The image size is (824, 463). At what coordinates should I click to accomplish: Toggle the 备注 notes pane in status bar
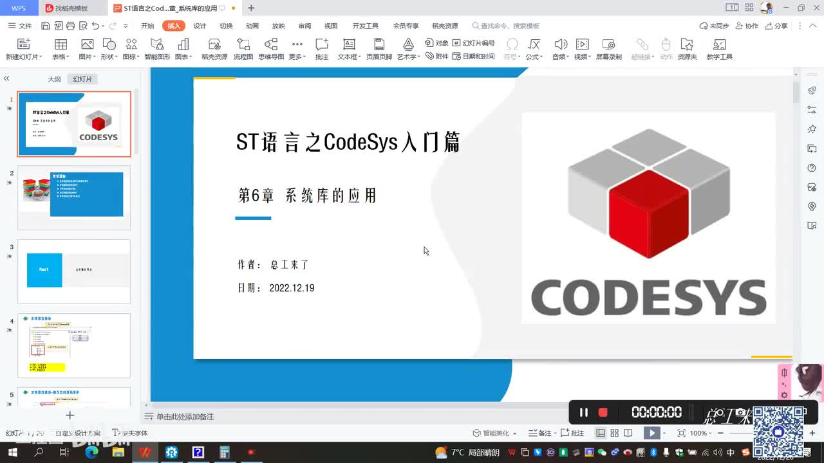[541, 433]
